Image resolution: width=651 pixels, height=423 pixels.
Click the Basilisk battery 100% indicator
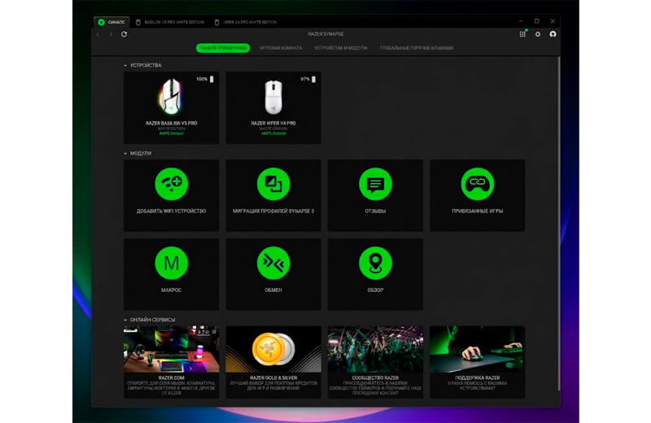coord(205,79)
